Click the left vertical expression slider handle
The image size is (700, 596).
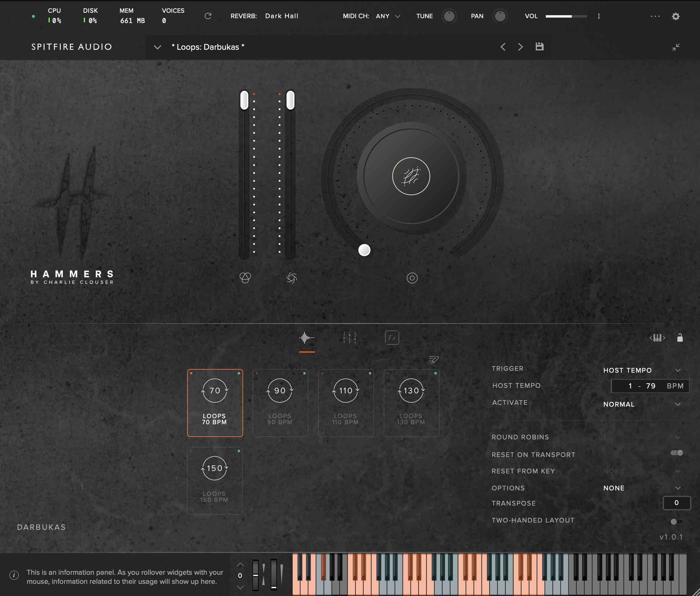coord(244,100)
